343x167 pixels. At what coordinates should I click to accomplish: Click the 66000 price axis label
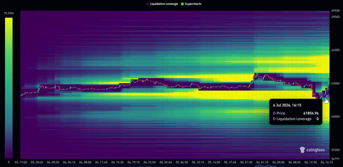[335, 50]
